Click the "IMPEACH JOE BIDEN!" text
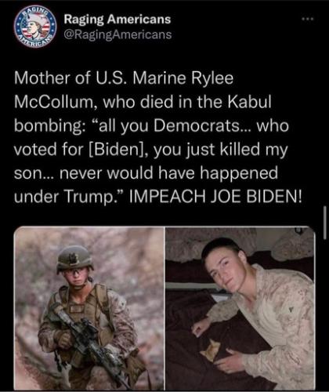This screenshot has width=329, height=392. pos(215,196)
